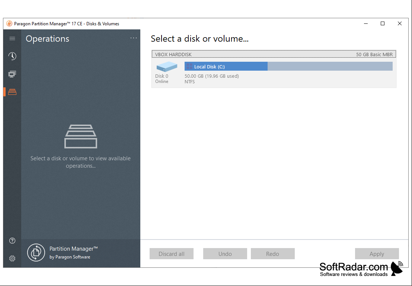The width and height of the screenshot is (412, 286).
Task: Click the "NTFS" file system label
Action: [190, 82]
